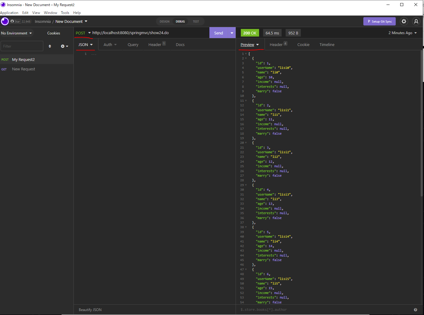Click the GitHub Star button

coord(15,21)
